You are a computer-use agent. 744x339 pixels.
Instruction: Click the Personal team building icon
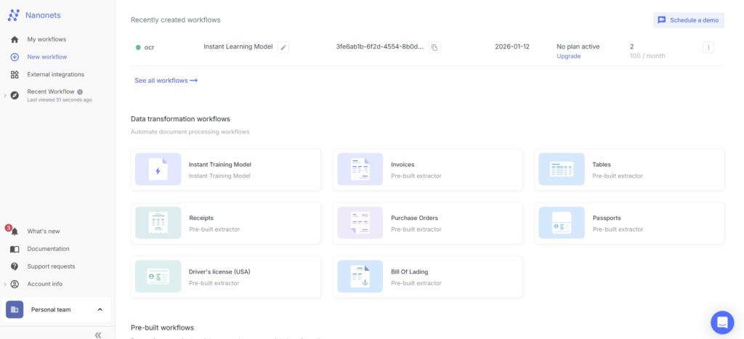click(15, 310)
